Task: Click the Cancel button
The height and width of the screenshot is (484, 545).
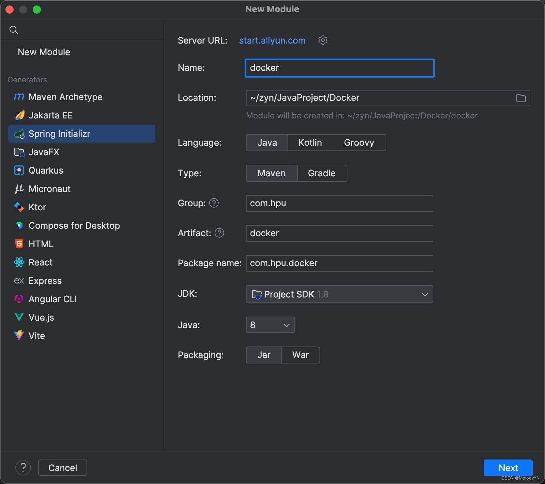Action: tap(63, 468)
